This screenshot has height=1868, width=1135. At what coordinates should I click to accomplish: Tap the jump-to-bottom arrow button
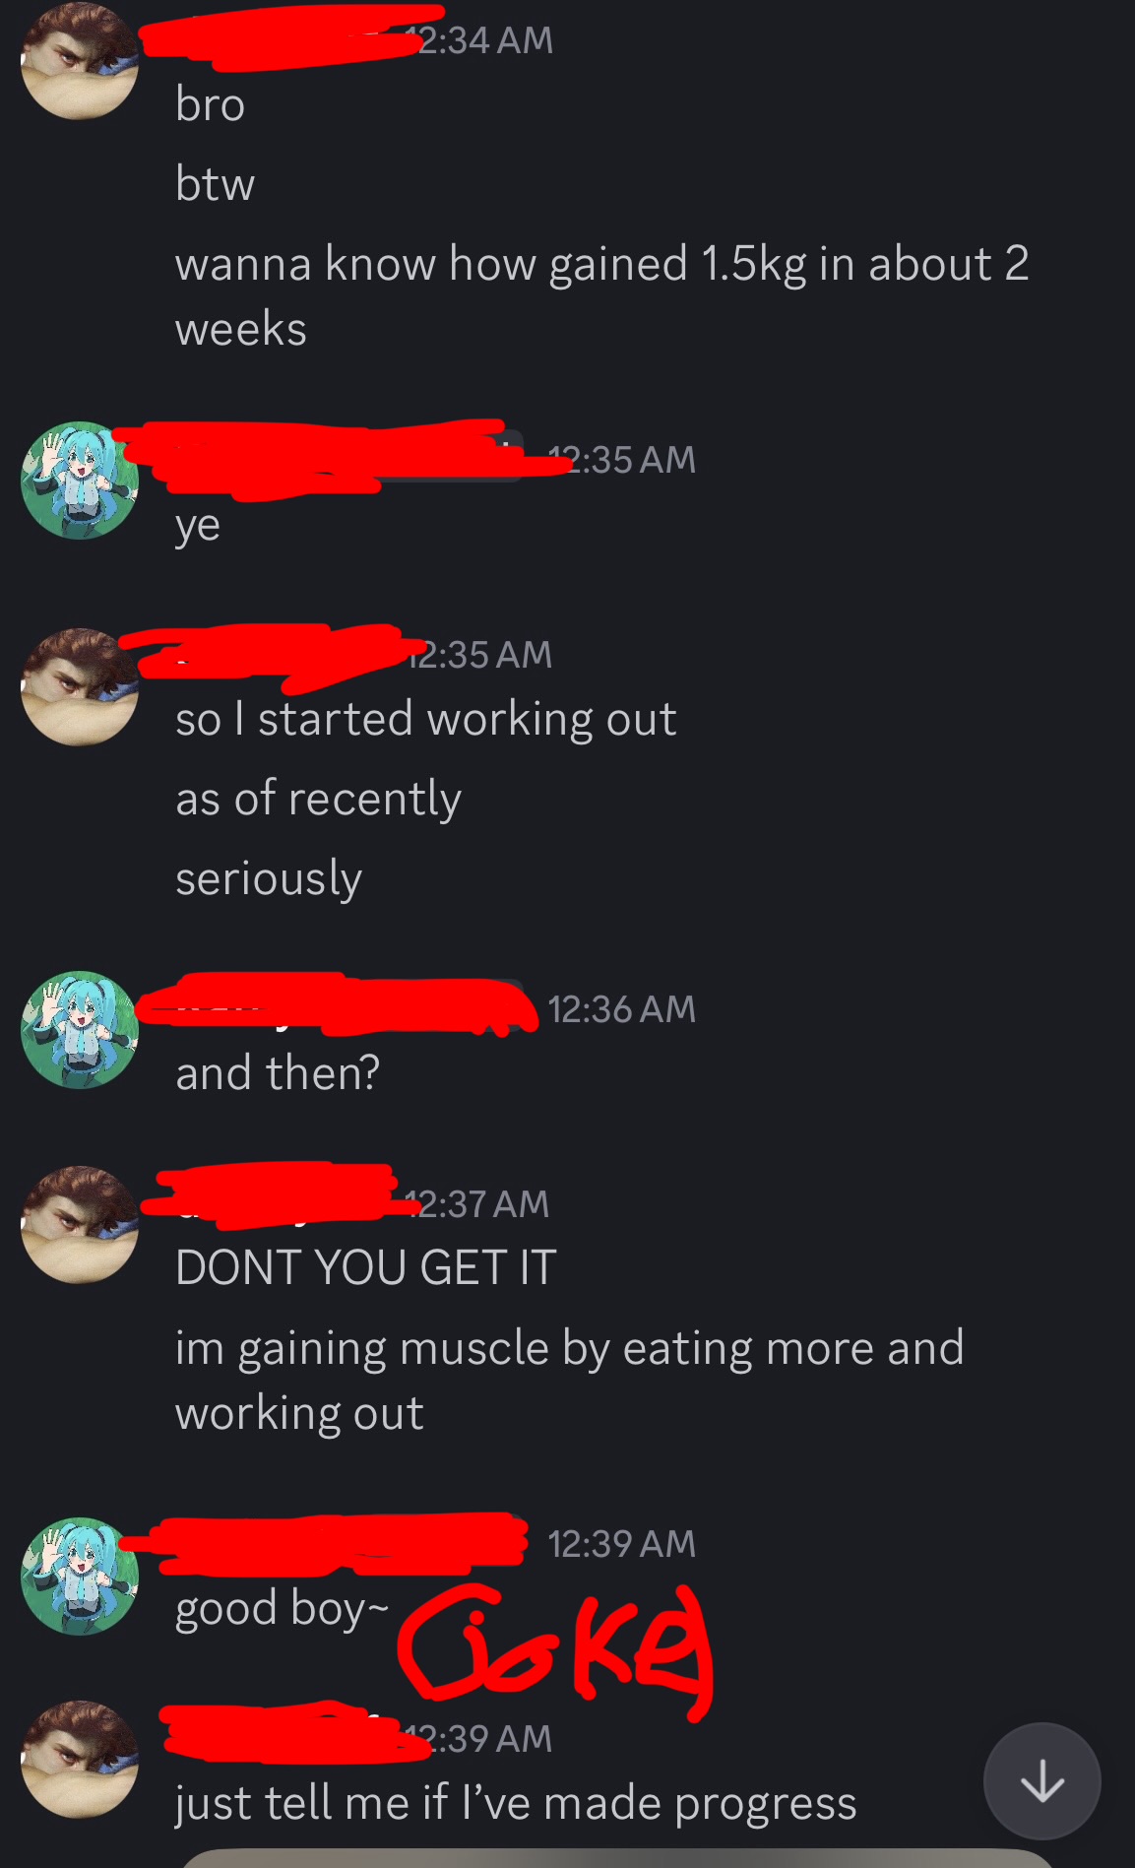coord(1041,1780)
